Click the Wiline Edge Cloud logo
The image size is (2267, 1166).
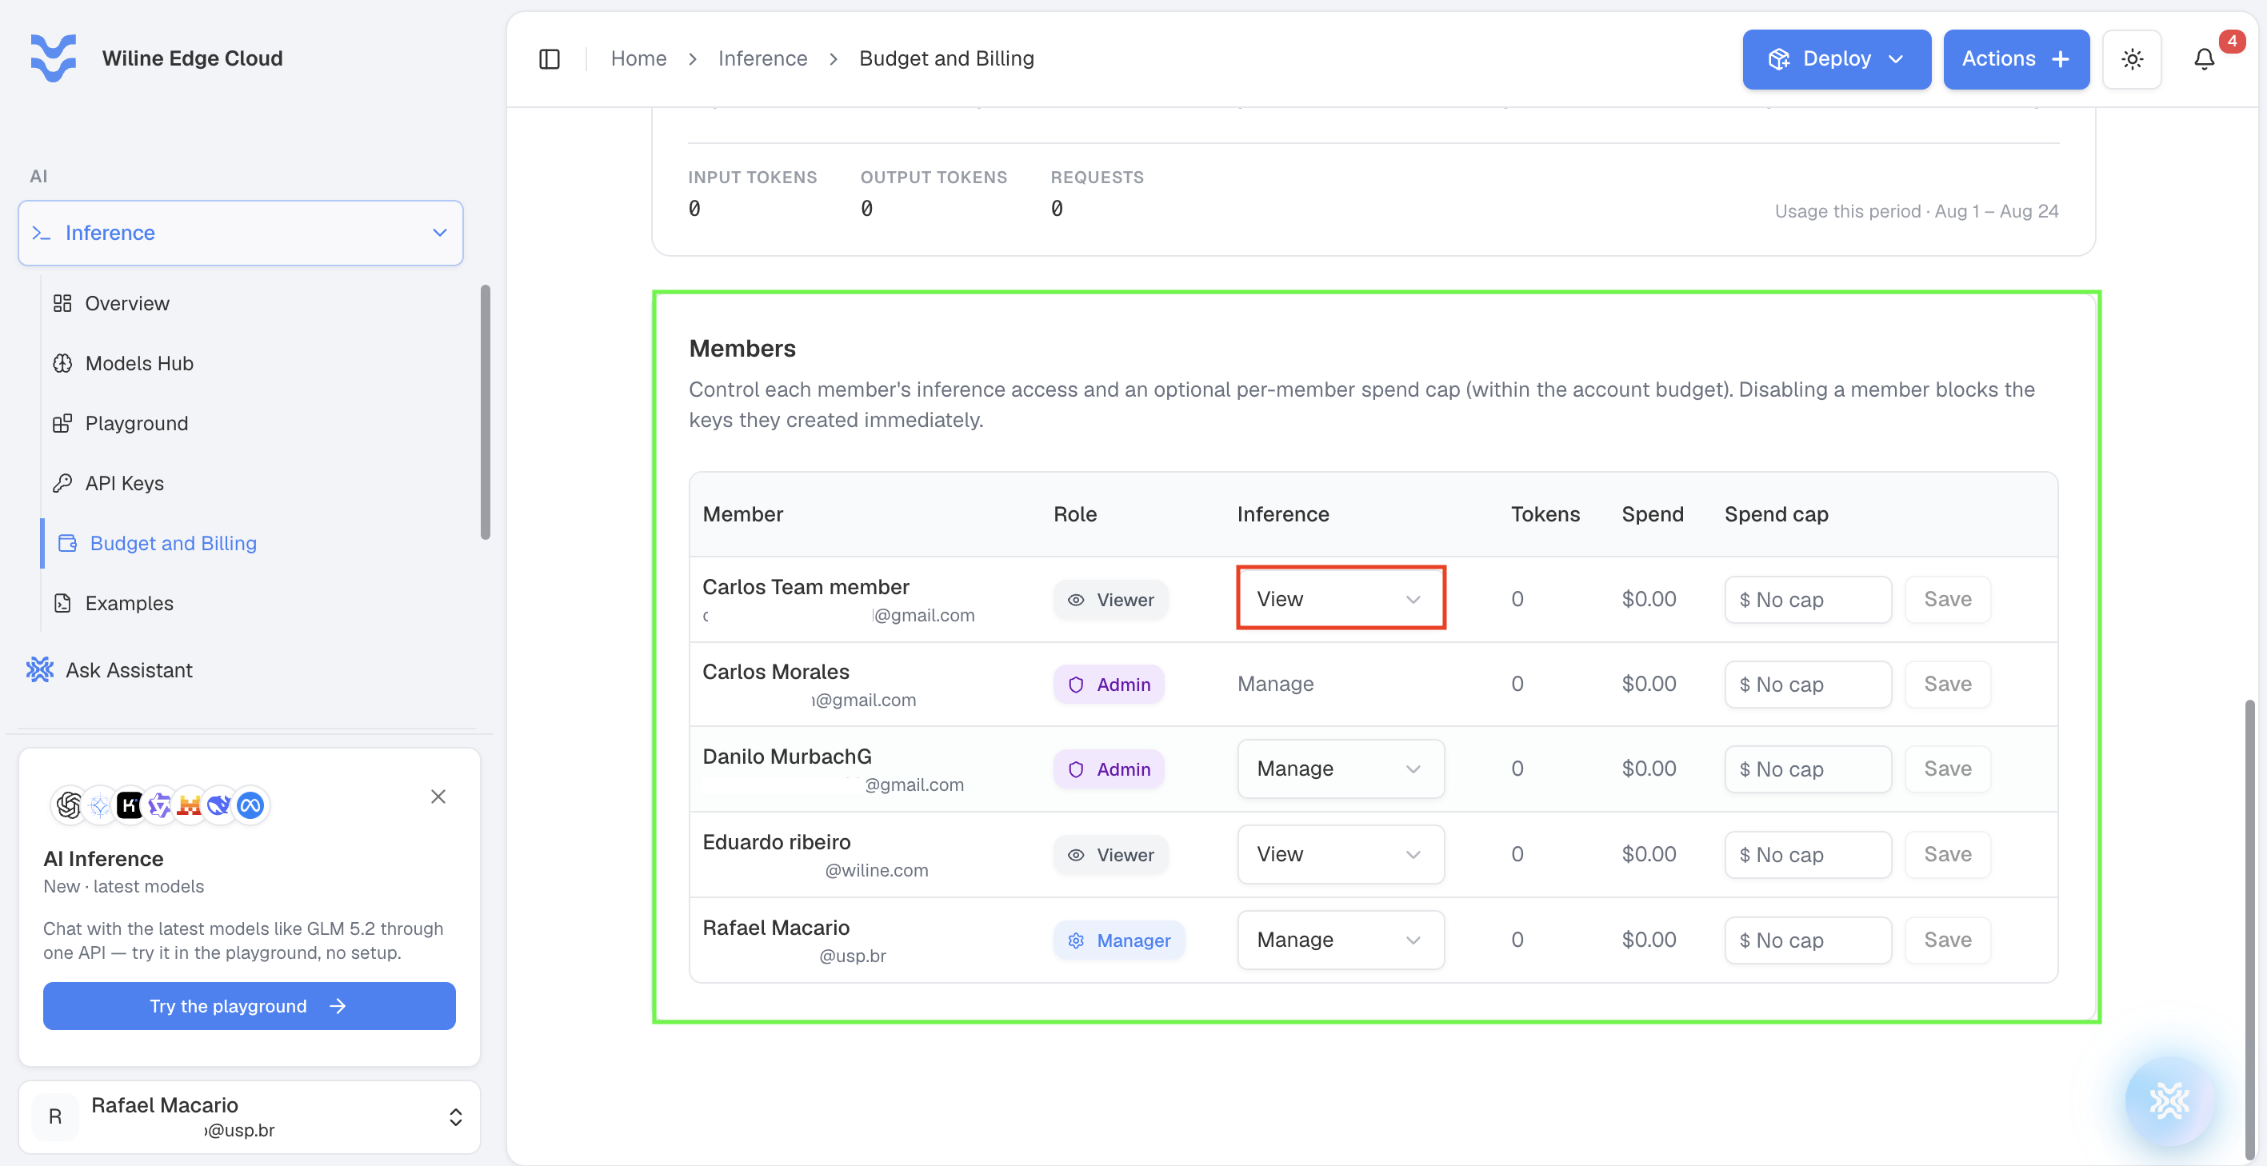[54, 58]
